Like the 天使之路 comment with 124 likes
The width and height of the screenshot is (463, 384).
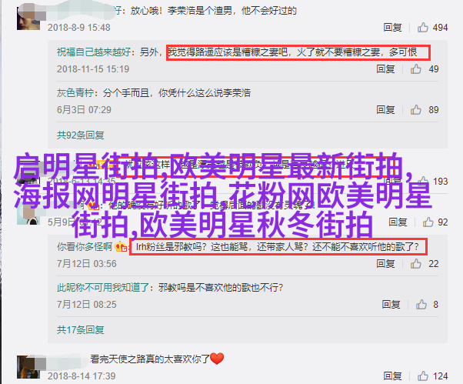[x=422, y=376]
